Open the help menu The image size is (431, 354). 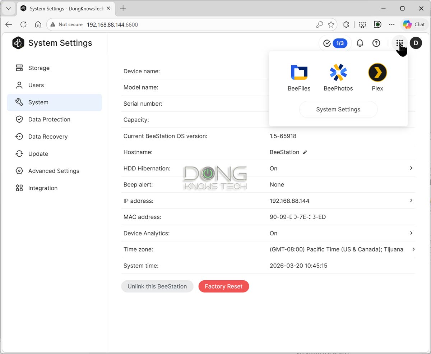pyautogui.click(x=376, y=43)
